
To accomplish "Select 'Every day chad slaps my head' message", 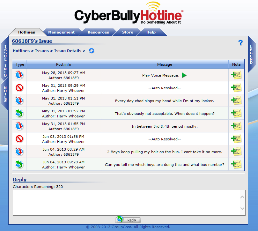I will point(165,101).
